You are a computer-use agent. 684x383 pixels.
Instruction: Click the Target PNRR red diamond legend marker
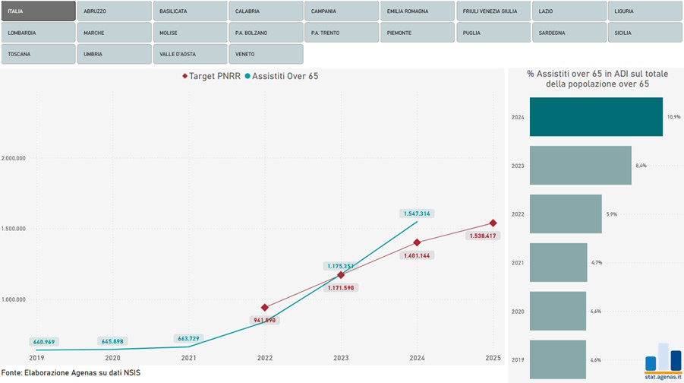coord(184,76)
